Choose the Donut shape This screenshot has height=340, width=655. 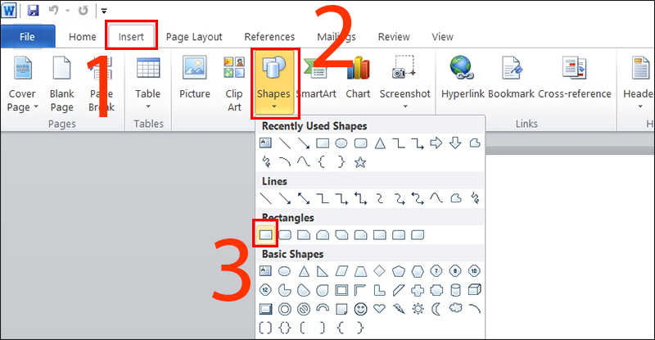click(285, 309)
